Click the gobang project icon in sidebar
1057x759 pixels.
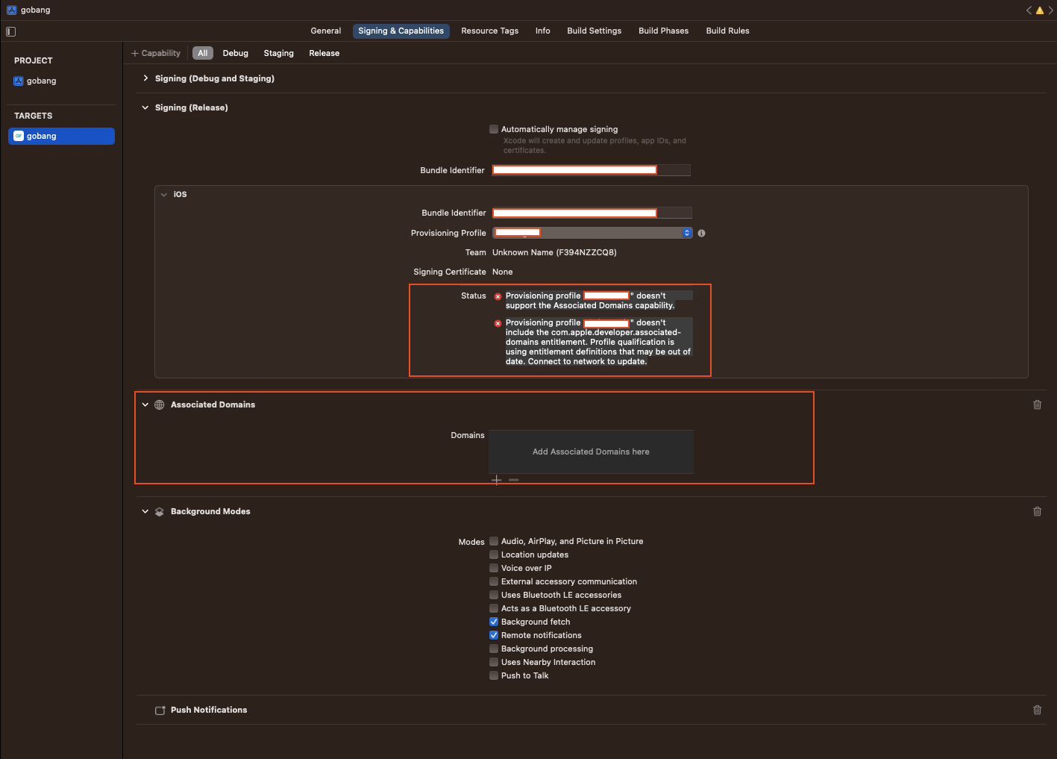(19, 81)
